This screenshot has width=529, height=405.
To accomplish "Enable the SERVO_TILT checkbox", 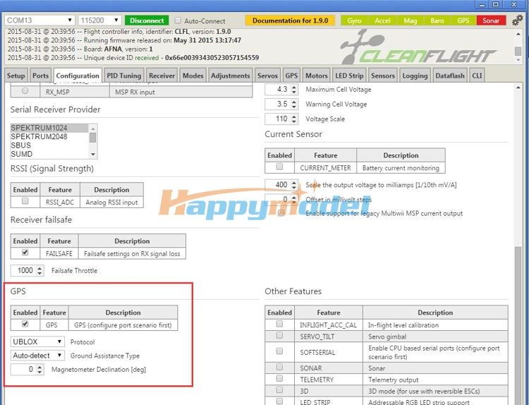I will click(279, 335).
